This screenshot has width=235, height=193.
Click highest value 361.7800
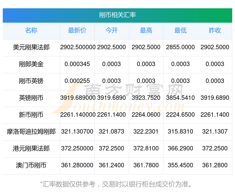pyautogui.click(x=146, y=165)
